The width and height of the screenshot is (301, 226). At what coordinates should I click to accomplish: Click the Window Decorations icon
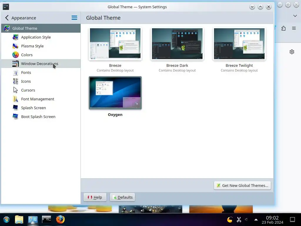[16, 64]
